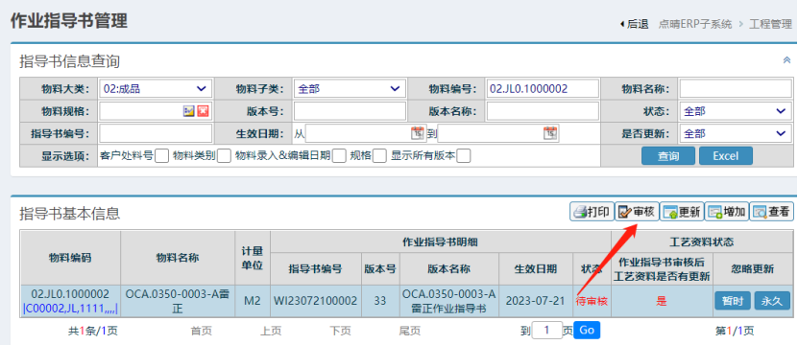The image size is (798, 345).
Task: Enable the 客户处料号 checkbox
Action: click(x=161, y=156)
